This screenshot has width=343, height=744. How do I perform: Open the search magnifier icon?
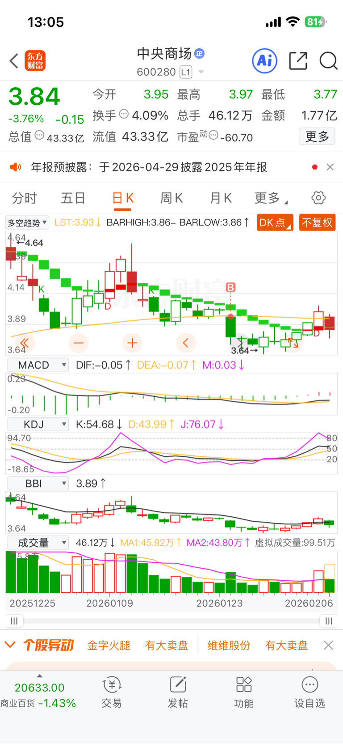point(328,61)
